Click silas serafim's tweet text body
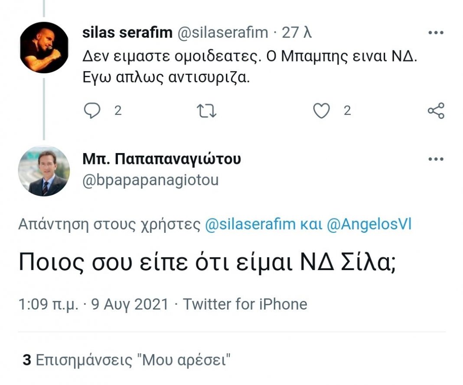 pos(249,68)
